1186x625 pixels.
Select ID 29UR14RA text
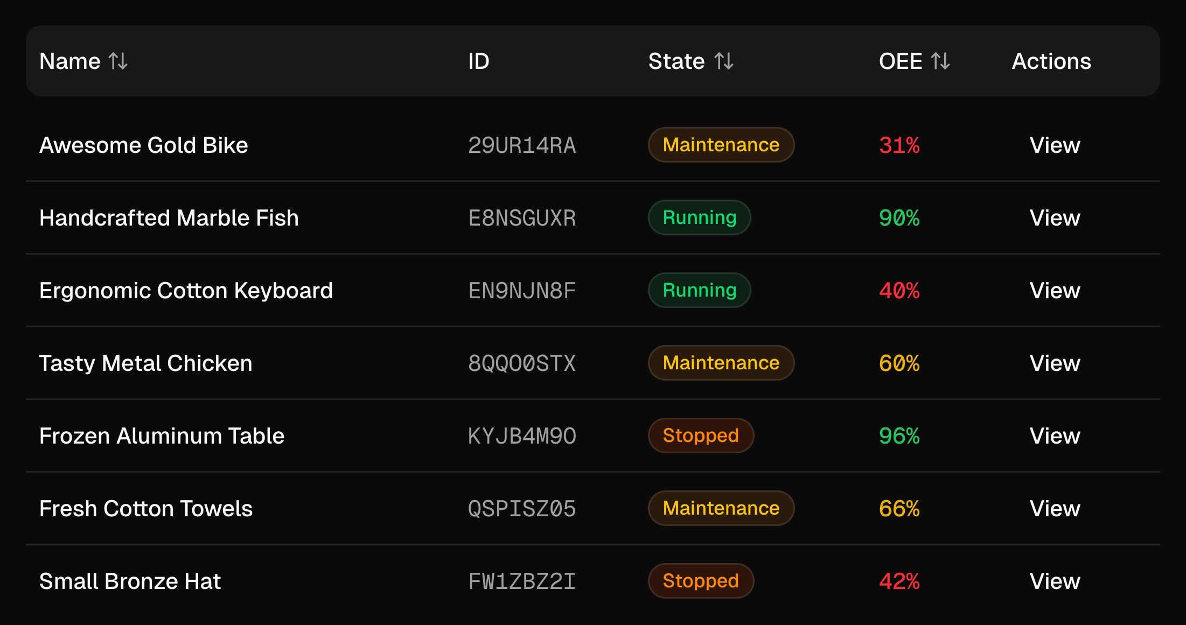(x=521, y=145)
